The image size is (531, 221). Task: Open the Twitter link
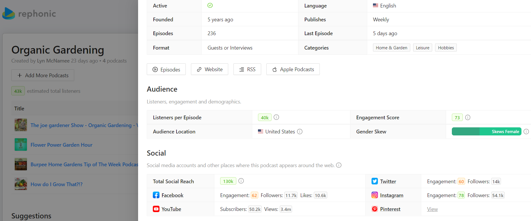click(x=388, y=182)
